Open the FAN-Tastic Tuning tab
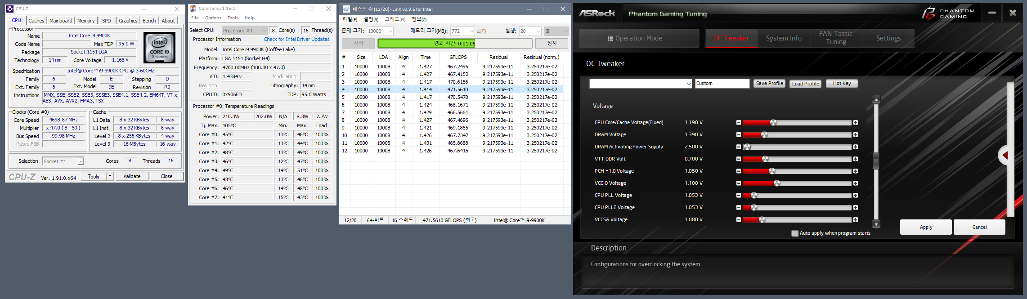 click(836, 38)
